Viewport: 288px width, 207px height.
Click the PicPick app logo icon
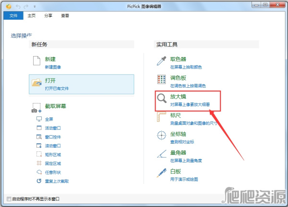pyautogui.click(x=9, y=6)
